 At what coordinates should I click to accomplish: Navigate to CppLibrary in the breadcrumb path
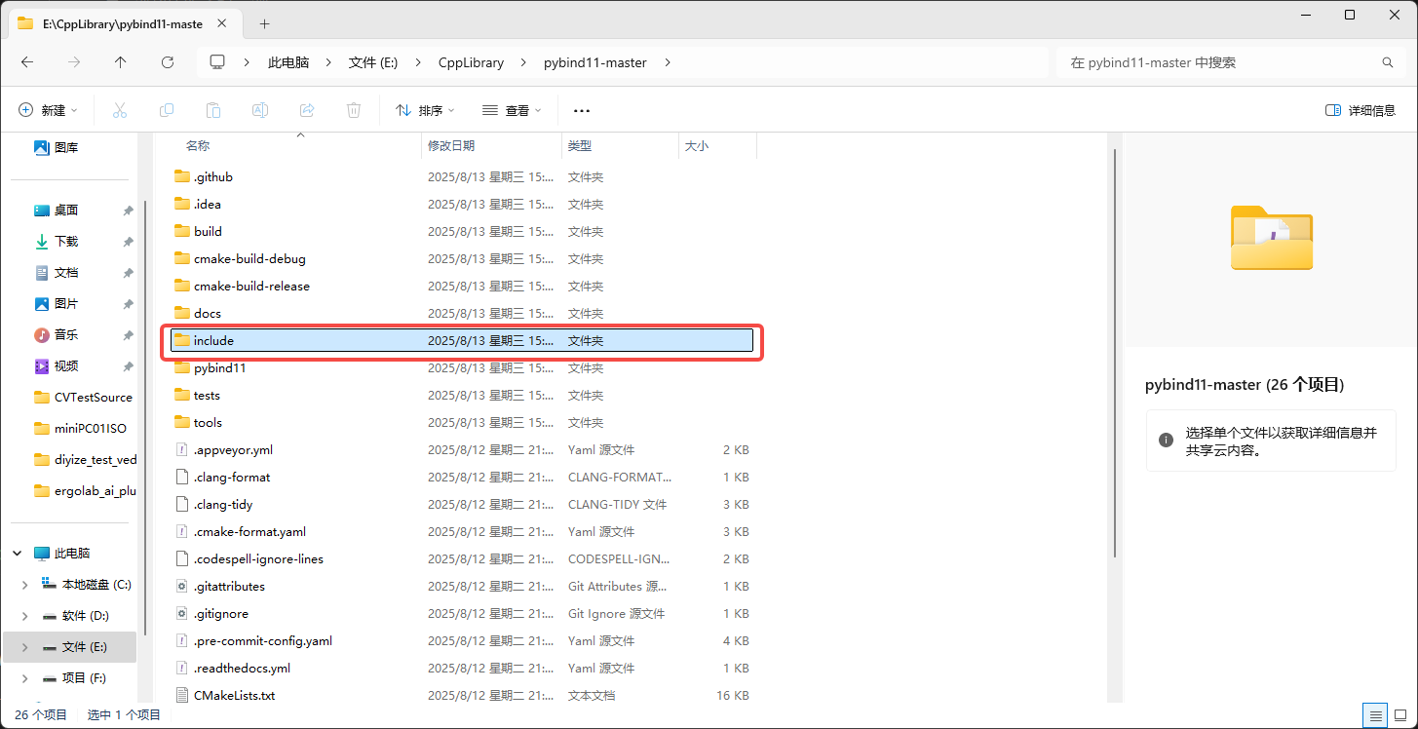pos(471,61)
